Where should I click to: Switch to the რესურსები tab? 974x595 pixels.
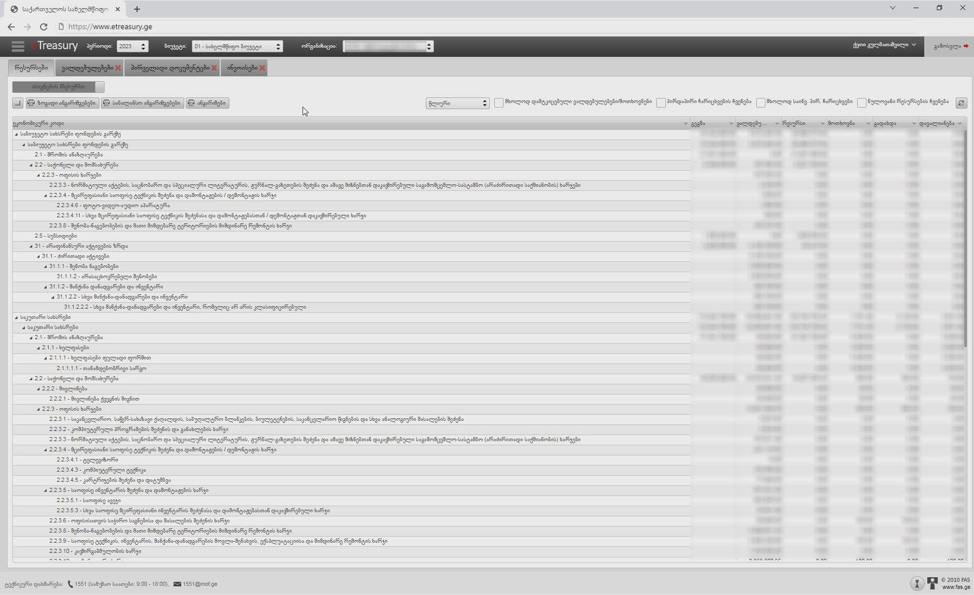click(x=31, y=68)
